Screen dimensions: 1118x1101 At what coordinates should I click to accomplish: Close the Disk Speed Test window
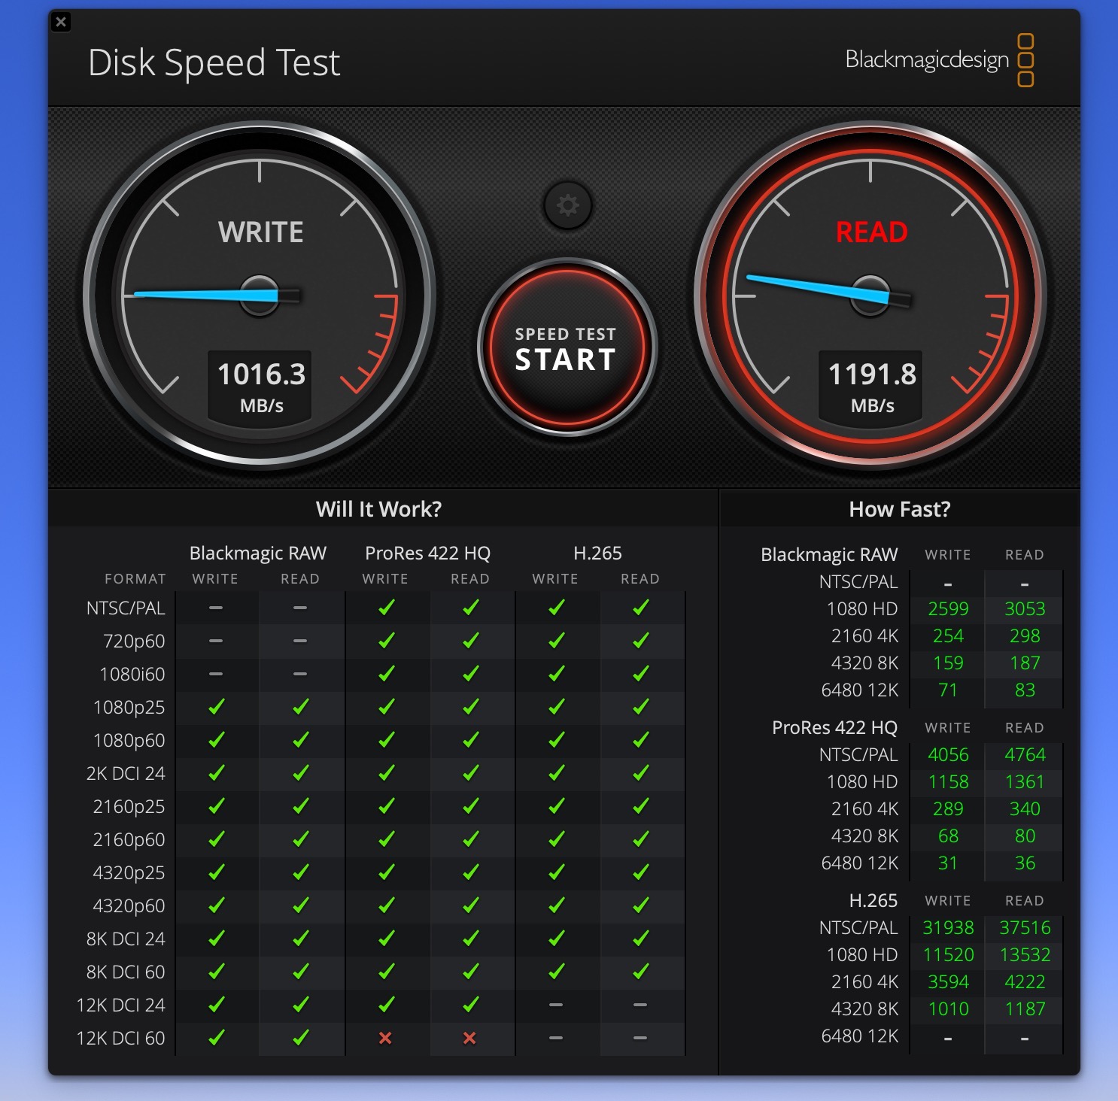[62, 22]
